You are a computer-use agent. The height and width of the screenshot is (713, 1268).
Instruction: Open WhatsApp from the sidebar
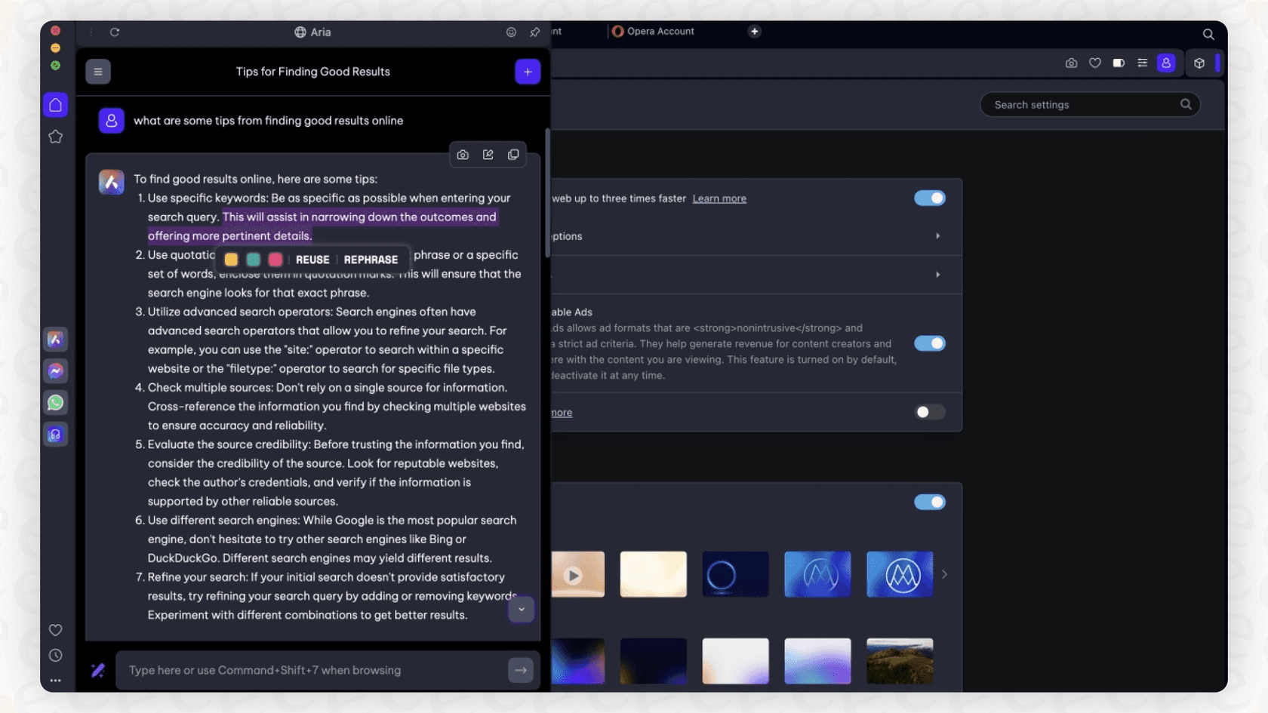point(55,402)
